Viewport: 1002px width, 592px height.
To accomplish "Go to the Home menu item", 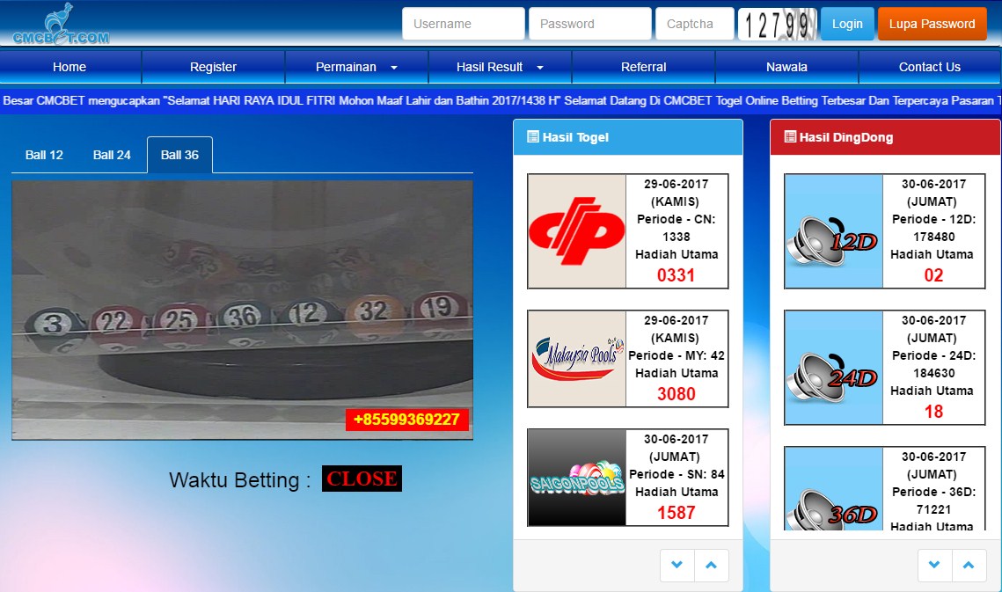I will click(69, 67).
